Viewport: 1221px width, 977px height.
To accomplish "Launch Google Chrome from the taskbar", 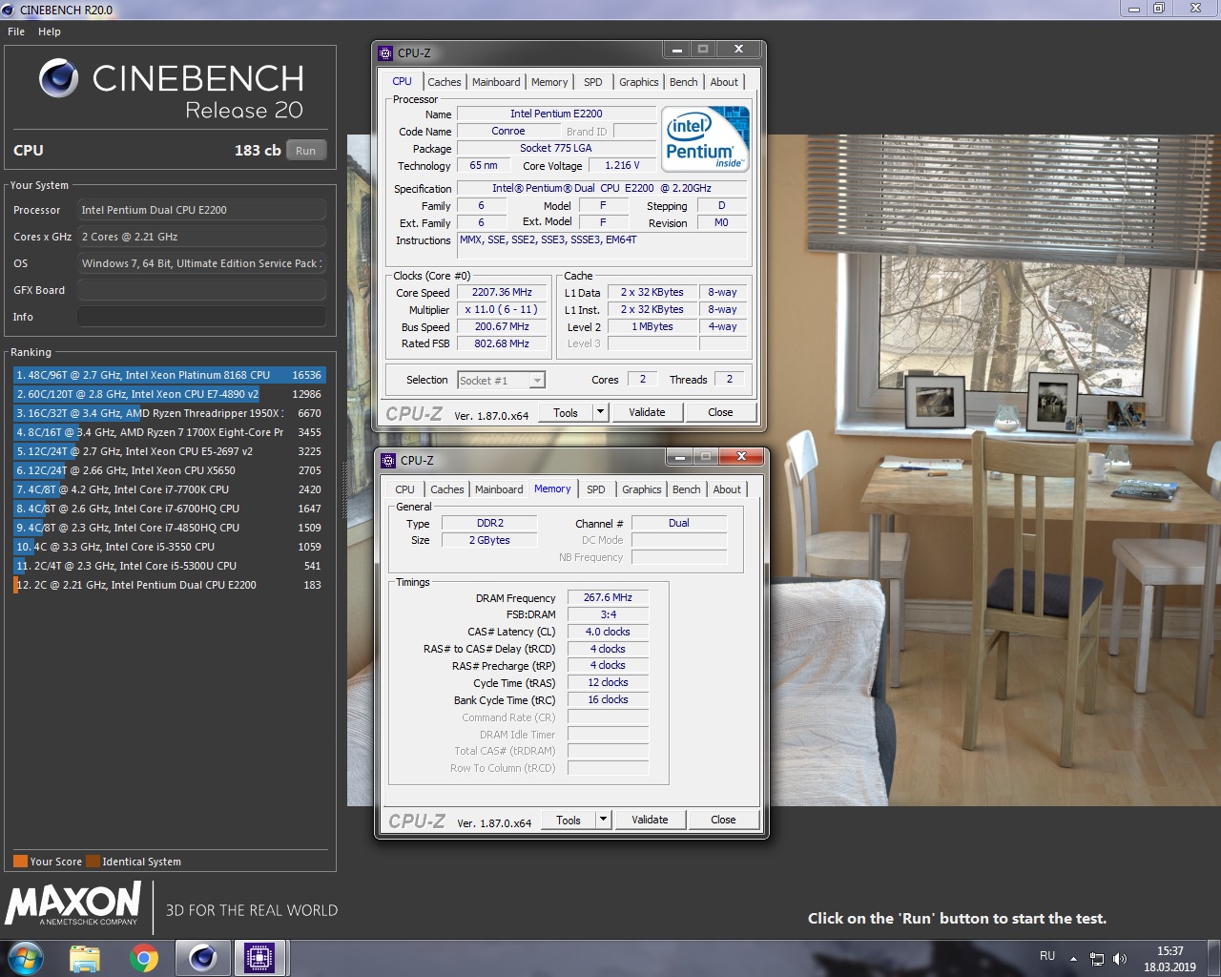I will pyautogui.click(x=144, y=958).
